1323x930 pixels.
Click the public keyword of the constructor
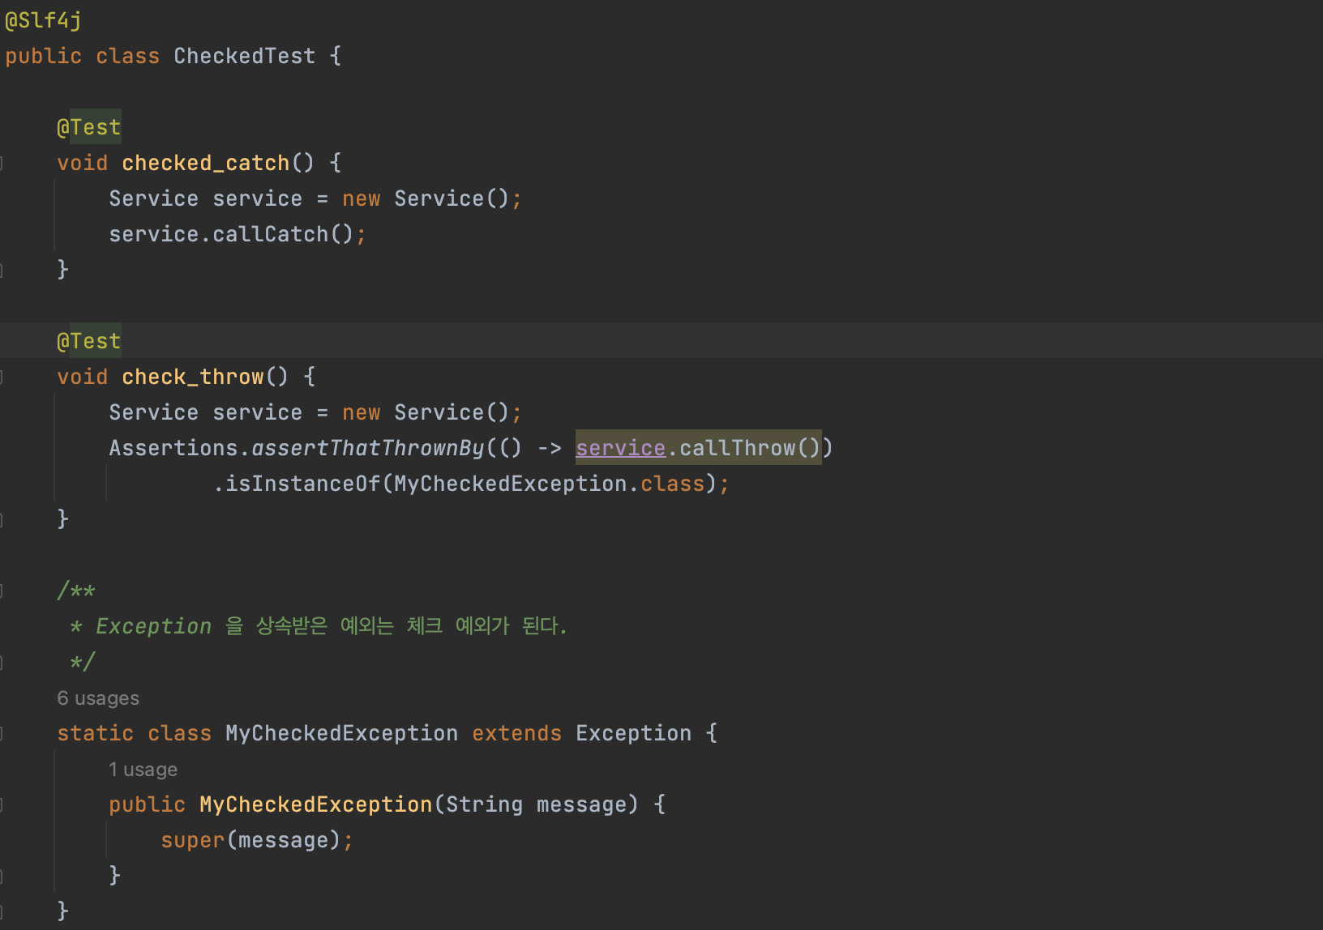(147, 804)
